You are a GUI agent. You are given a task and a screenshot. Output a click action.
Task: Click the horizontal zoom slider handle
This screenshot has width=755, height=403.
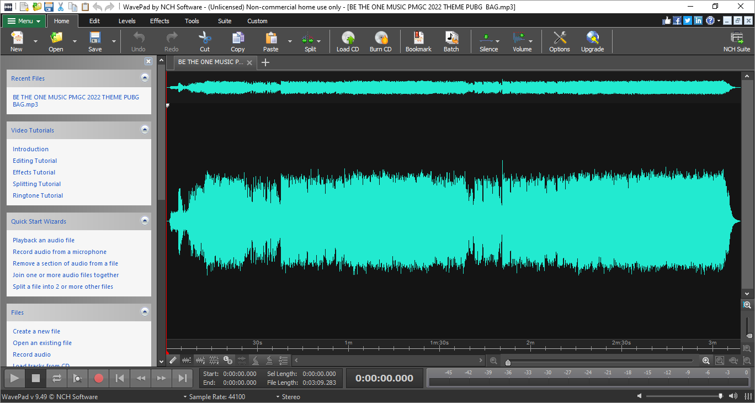coord(508,362)
